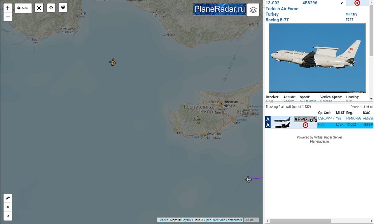Select the white aircraft with purple trail
Viewport: 374px width, 224px height.
coord(248,180)
